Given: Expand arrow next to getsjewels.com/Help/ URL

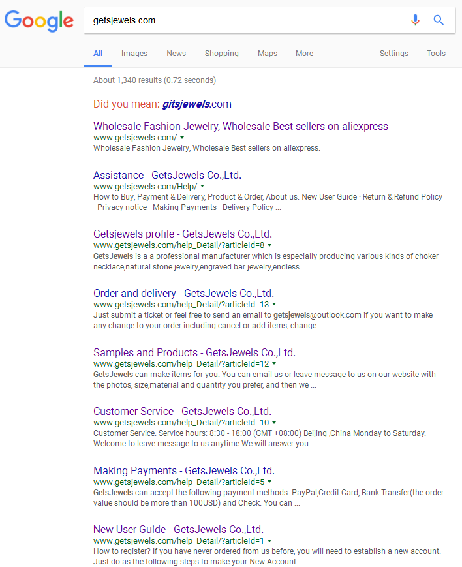Looking at the screenshot, I should click(x=202, y=187).
